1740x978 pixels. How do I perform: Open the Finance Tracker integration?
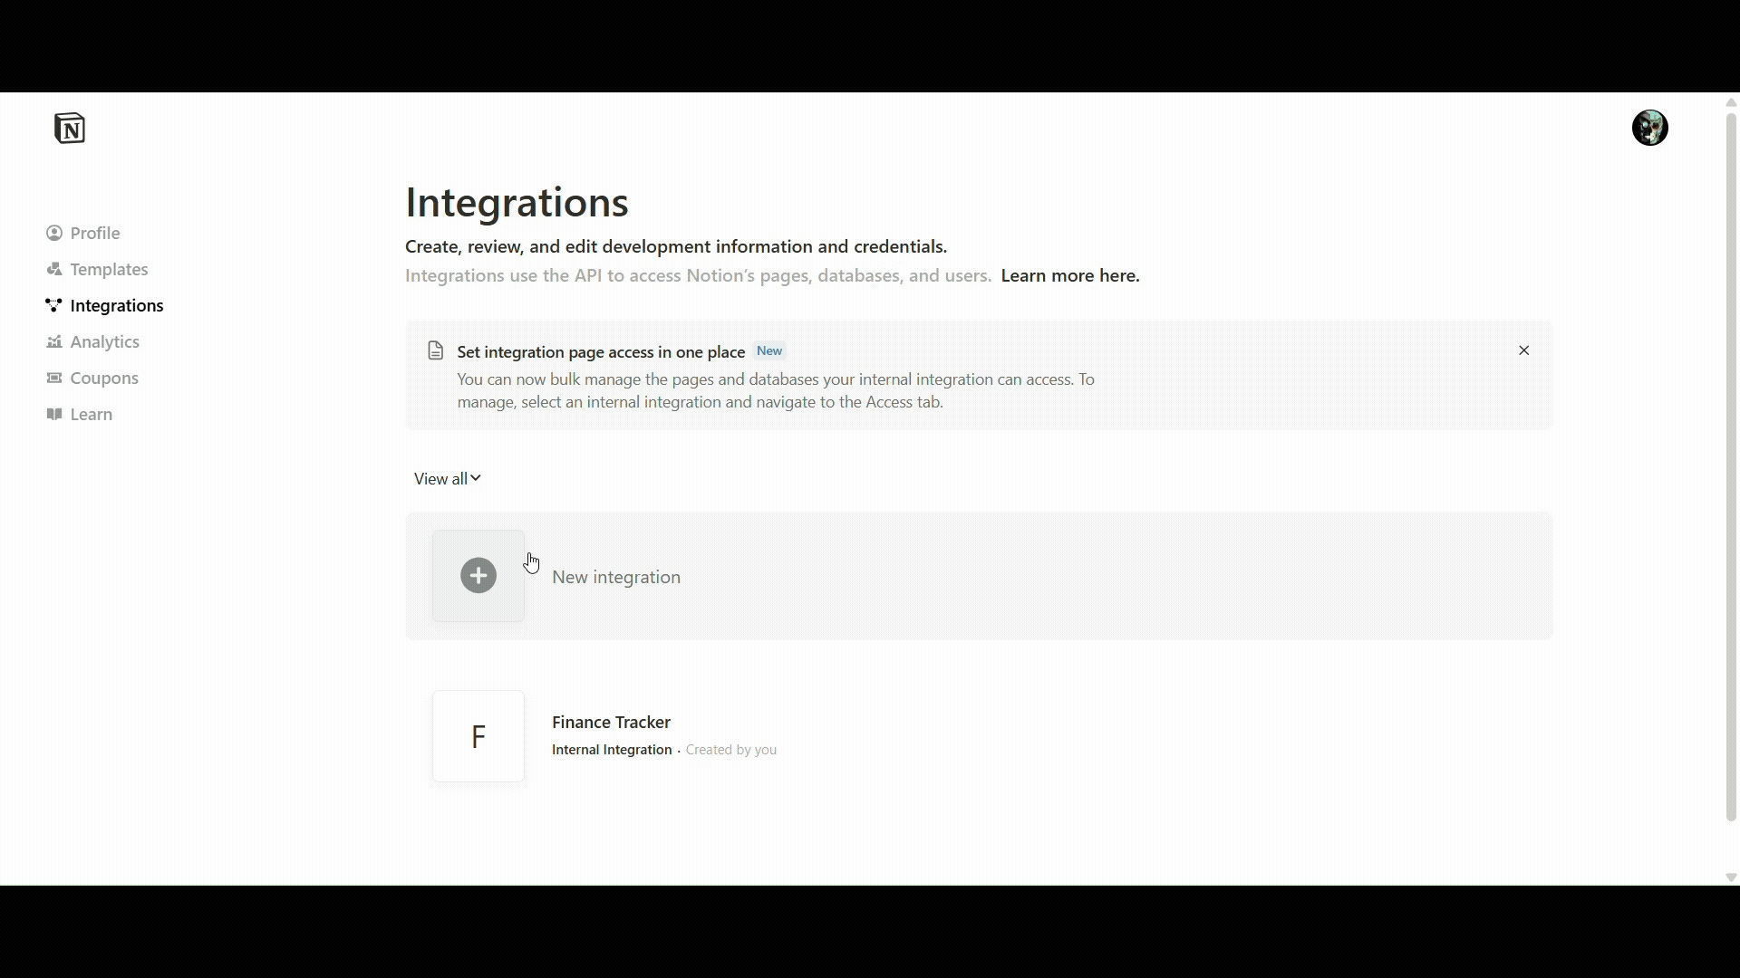click(x=611, y=722)
